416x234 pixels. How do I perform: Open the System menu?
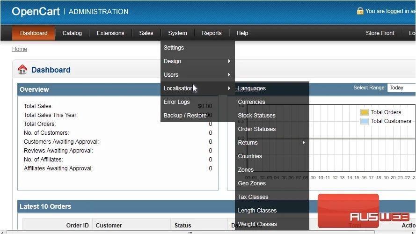177,33
